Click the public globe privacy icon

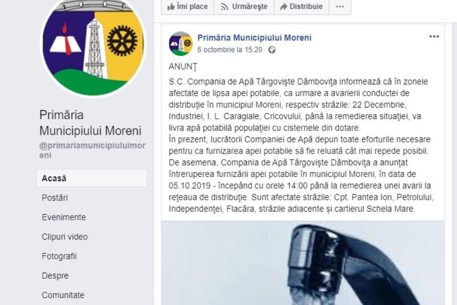pyautogui.click(x=272, y=50)
